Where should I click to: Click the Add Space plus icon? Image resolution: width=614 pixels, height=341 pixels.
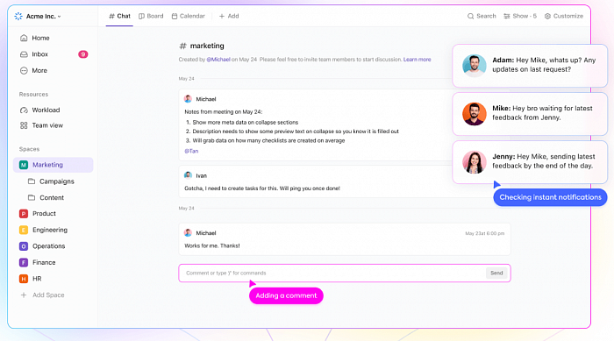point(24,295)
